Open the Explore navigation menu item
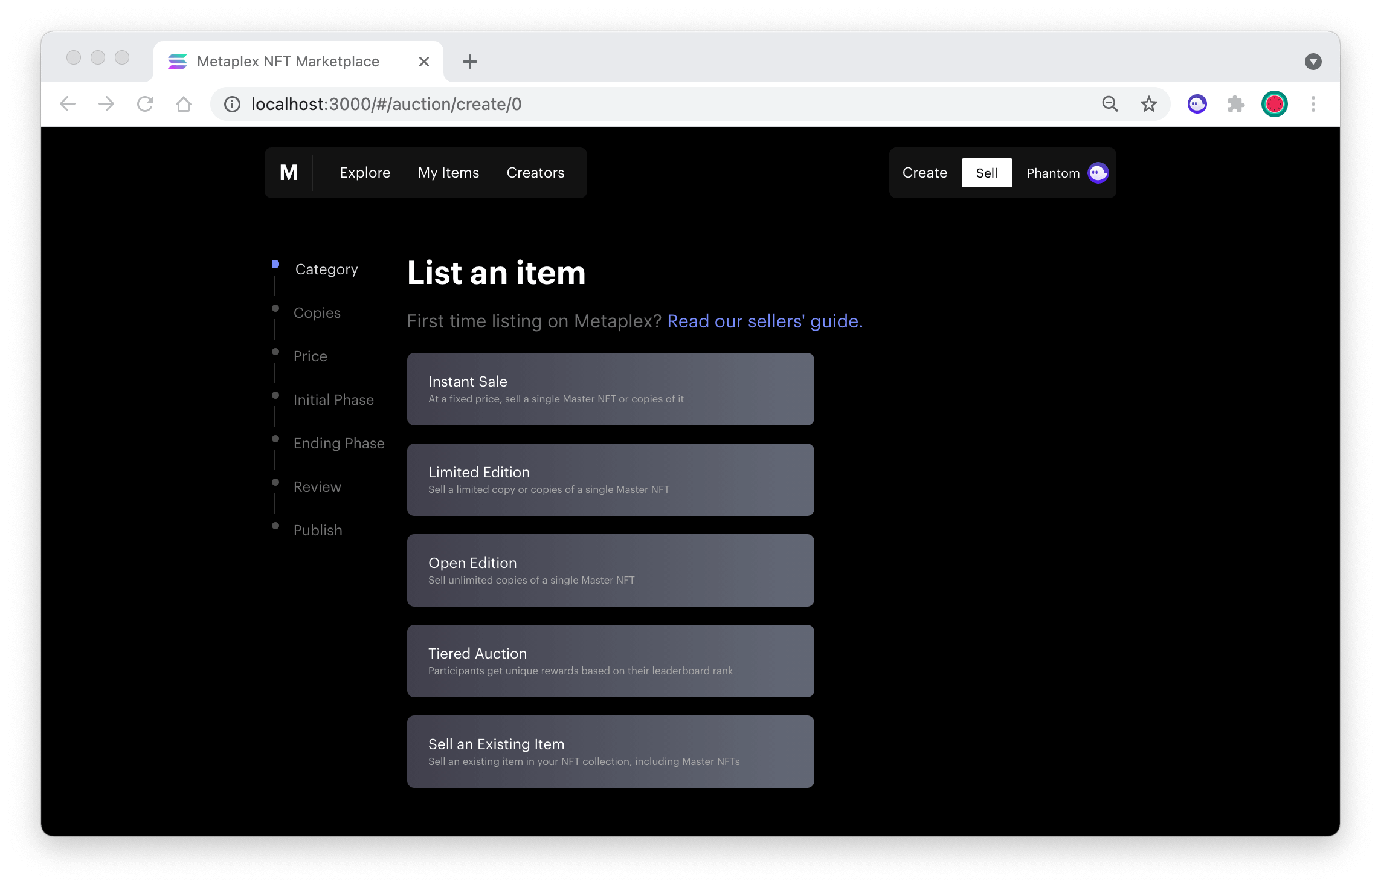Viewport: 1381px width, 887px height. (x=364, y=172)
